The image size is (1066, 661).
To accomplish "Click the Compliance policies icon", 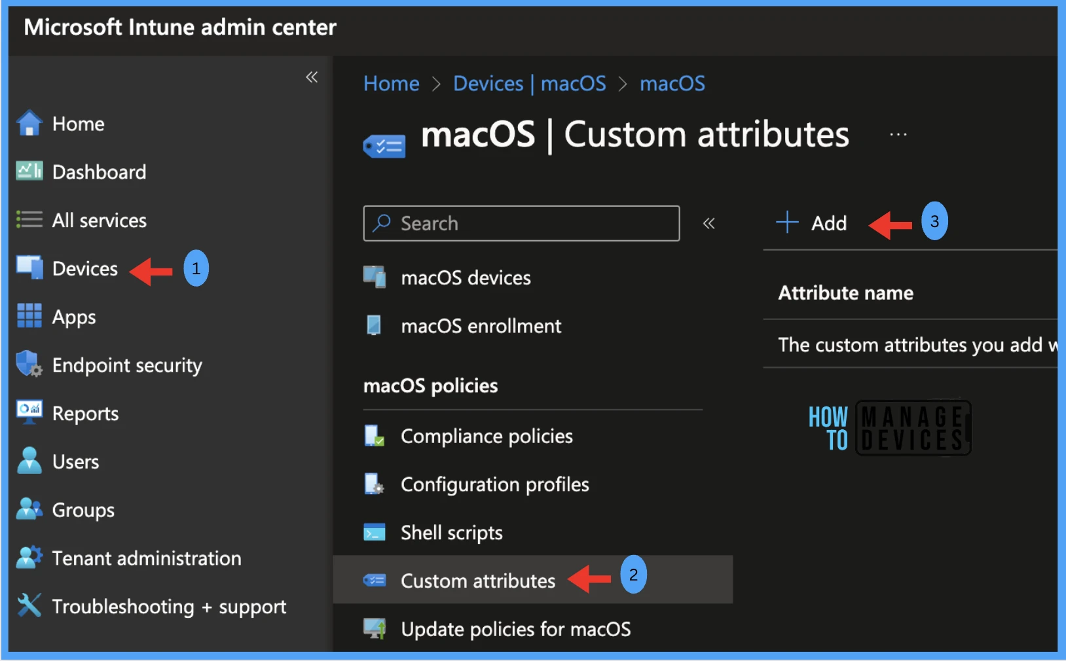I will point(375,435).
